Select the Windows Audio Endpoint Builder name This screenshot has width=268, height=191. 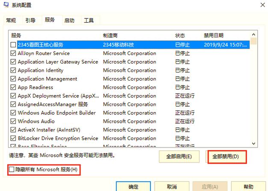[x=57, y=113]
